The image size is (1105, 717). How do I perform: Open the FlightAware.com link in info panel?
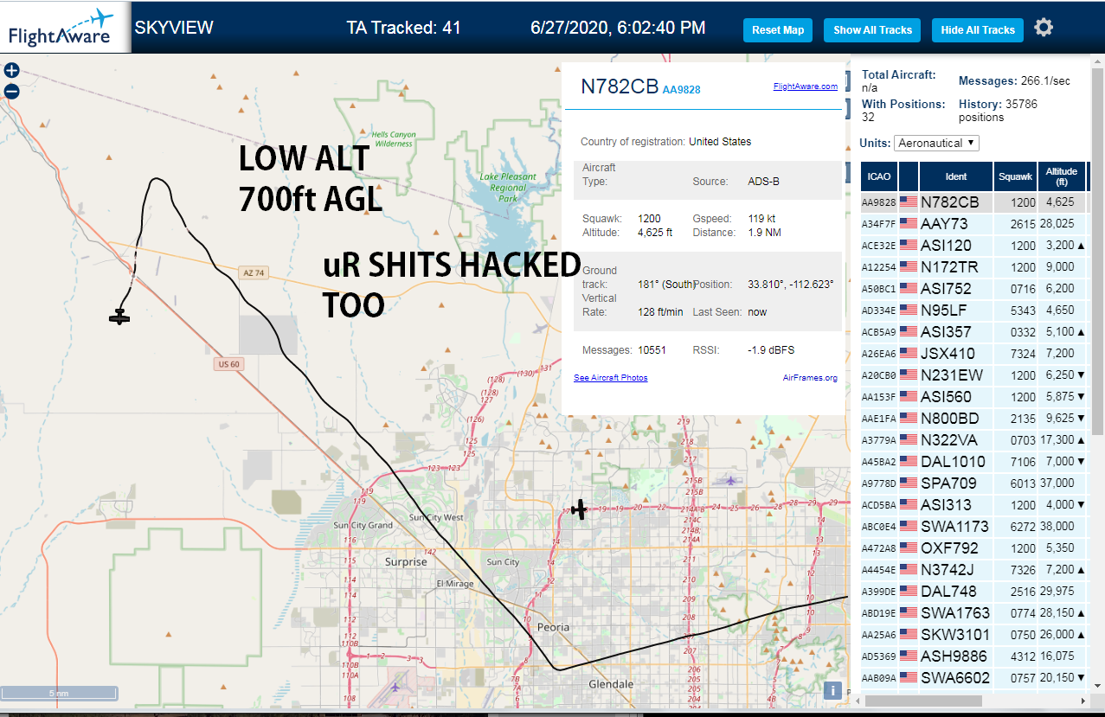pos(805,86)
